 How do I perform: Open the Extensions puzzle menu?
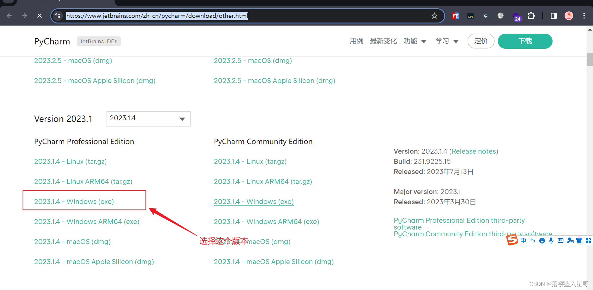(x=531, y=16)
